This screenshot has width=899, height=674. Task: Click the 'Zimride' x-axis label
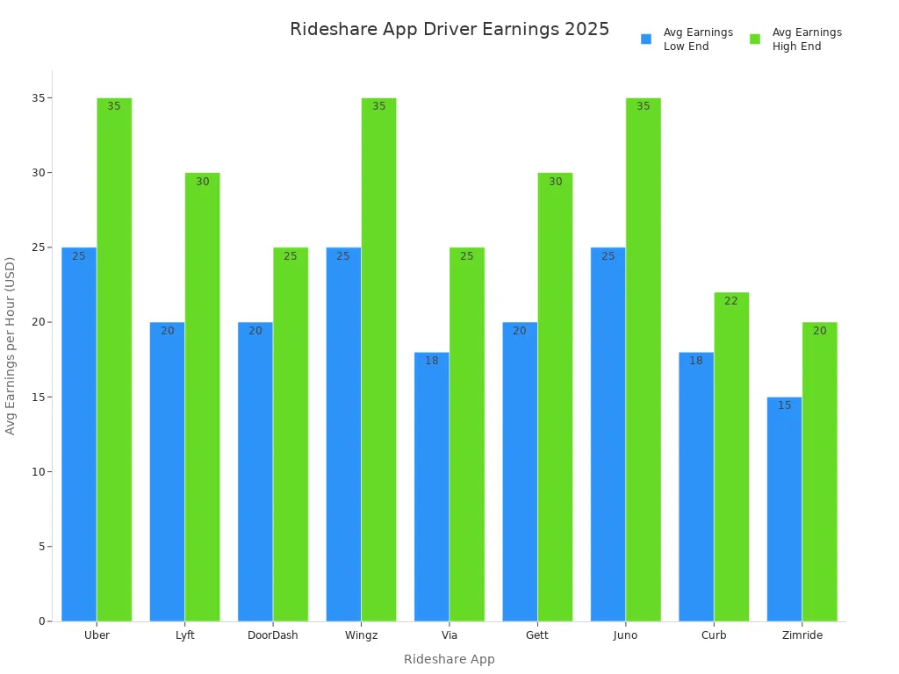coord(802,635)
